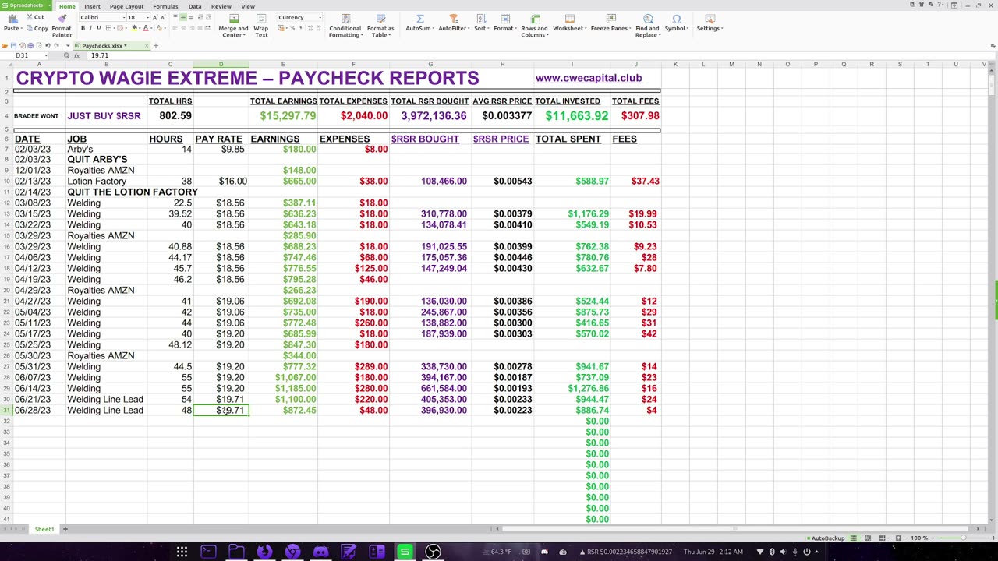Open the Sort options
998x561 pixels.
pos(481,23)
